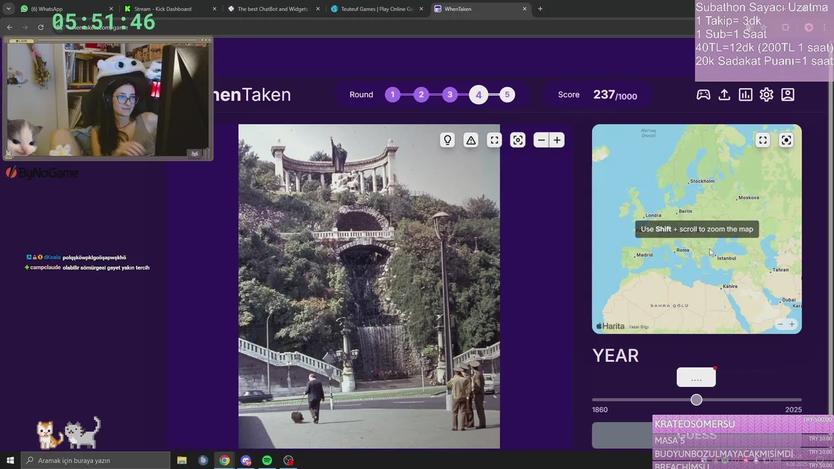
Task: Click the browser forward arrow
Action: (25, 27)
